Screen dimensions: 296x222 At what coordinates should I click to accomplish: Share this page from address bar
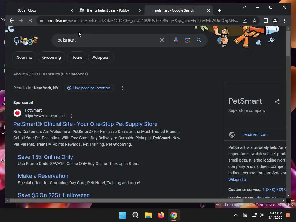[x=245, y=21]
